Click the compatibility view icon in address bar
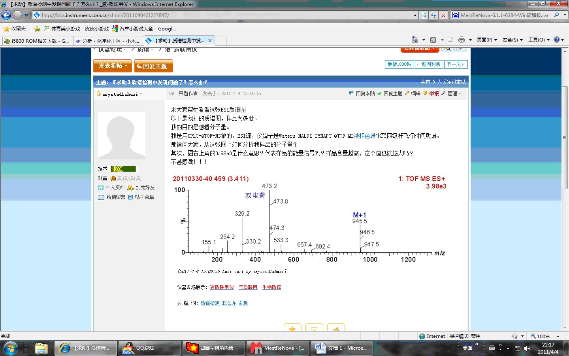The width and height of the screenshot is (569, 356). 424,15
